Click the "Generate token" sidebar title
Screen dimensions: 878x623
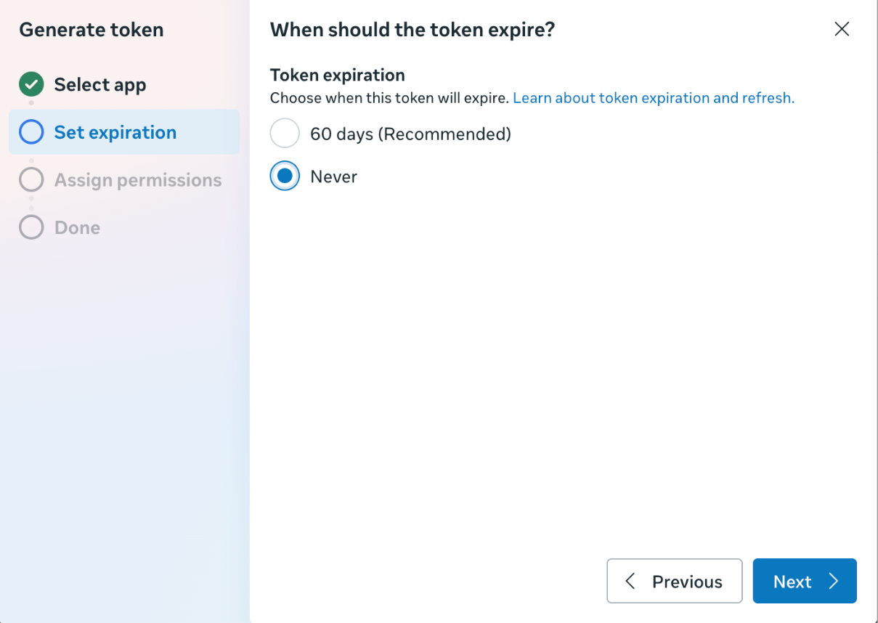pyautogui.click(x=92, y=30)
